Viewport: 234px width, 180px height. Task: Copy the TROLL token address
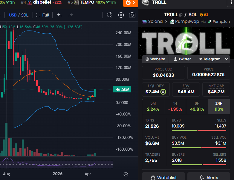(x=181, y=15)
